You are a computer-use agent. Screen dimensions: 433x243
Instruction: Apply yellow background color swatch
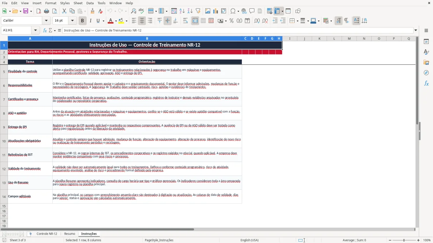click(x=121, y=21)
